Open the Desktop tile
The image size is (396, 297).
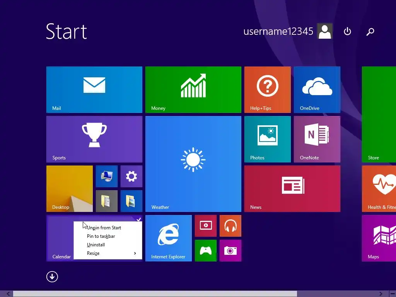[70, 189]
